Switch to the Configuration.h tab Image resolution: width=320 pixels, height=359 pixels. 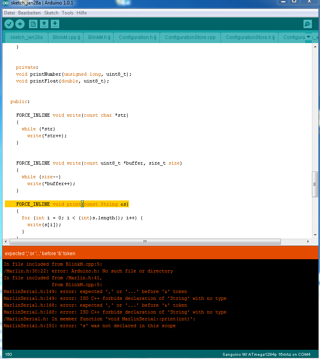pos(137,37)
